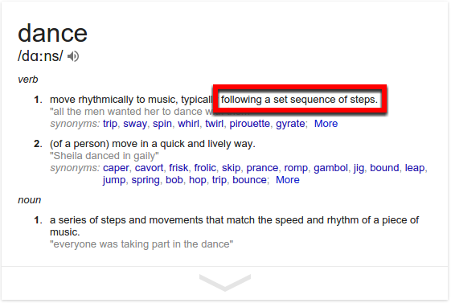The height and width of the screenshot is (303, 451).
Task: Open the synonym link 'prance'
Action: (262, 168)
